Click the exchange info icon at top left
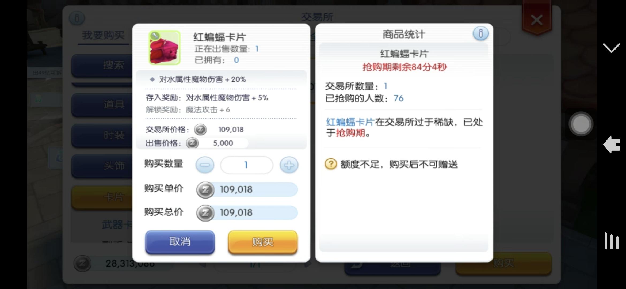Image resolution: width=626 pixels, height=289 pixels. pyautogui.click(x=77, y=18)
